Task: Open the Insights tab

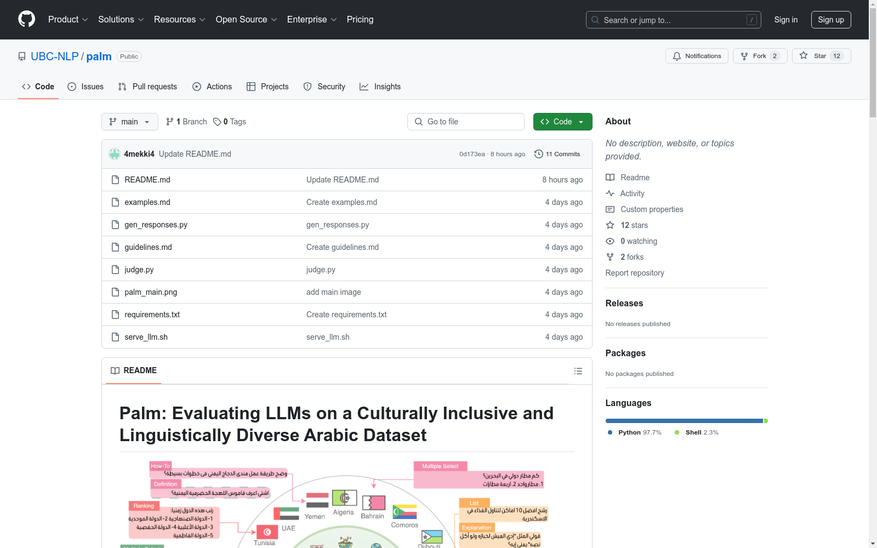Action: click(380, 87)
